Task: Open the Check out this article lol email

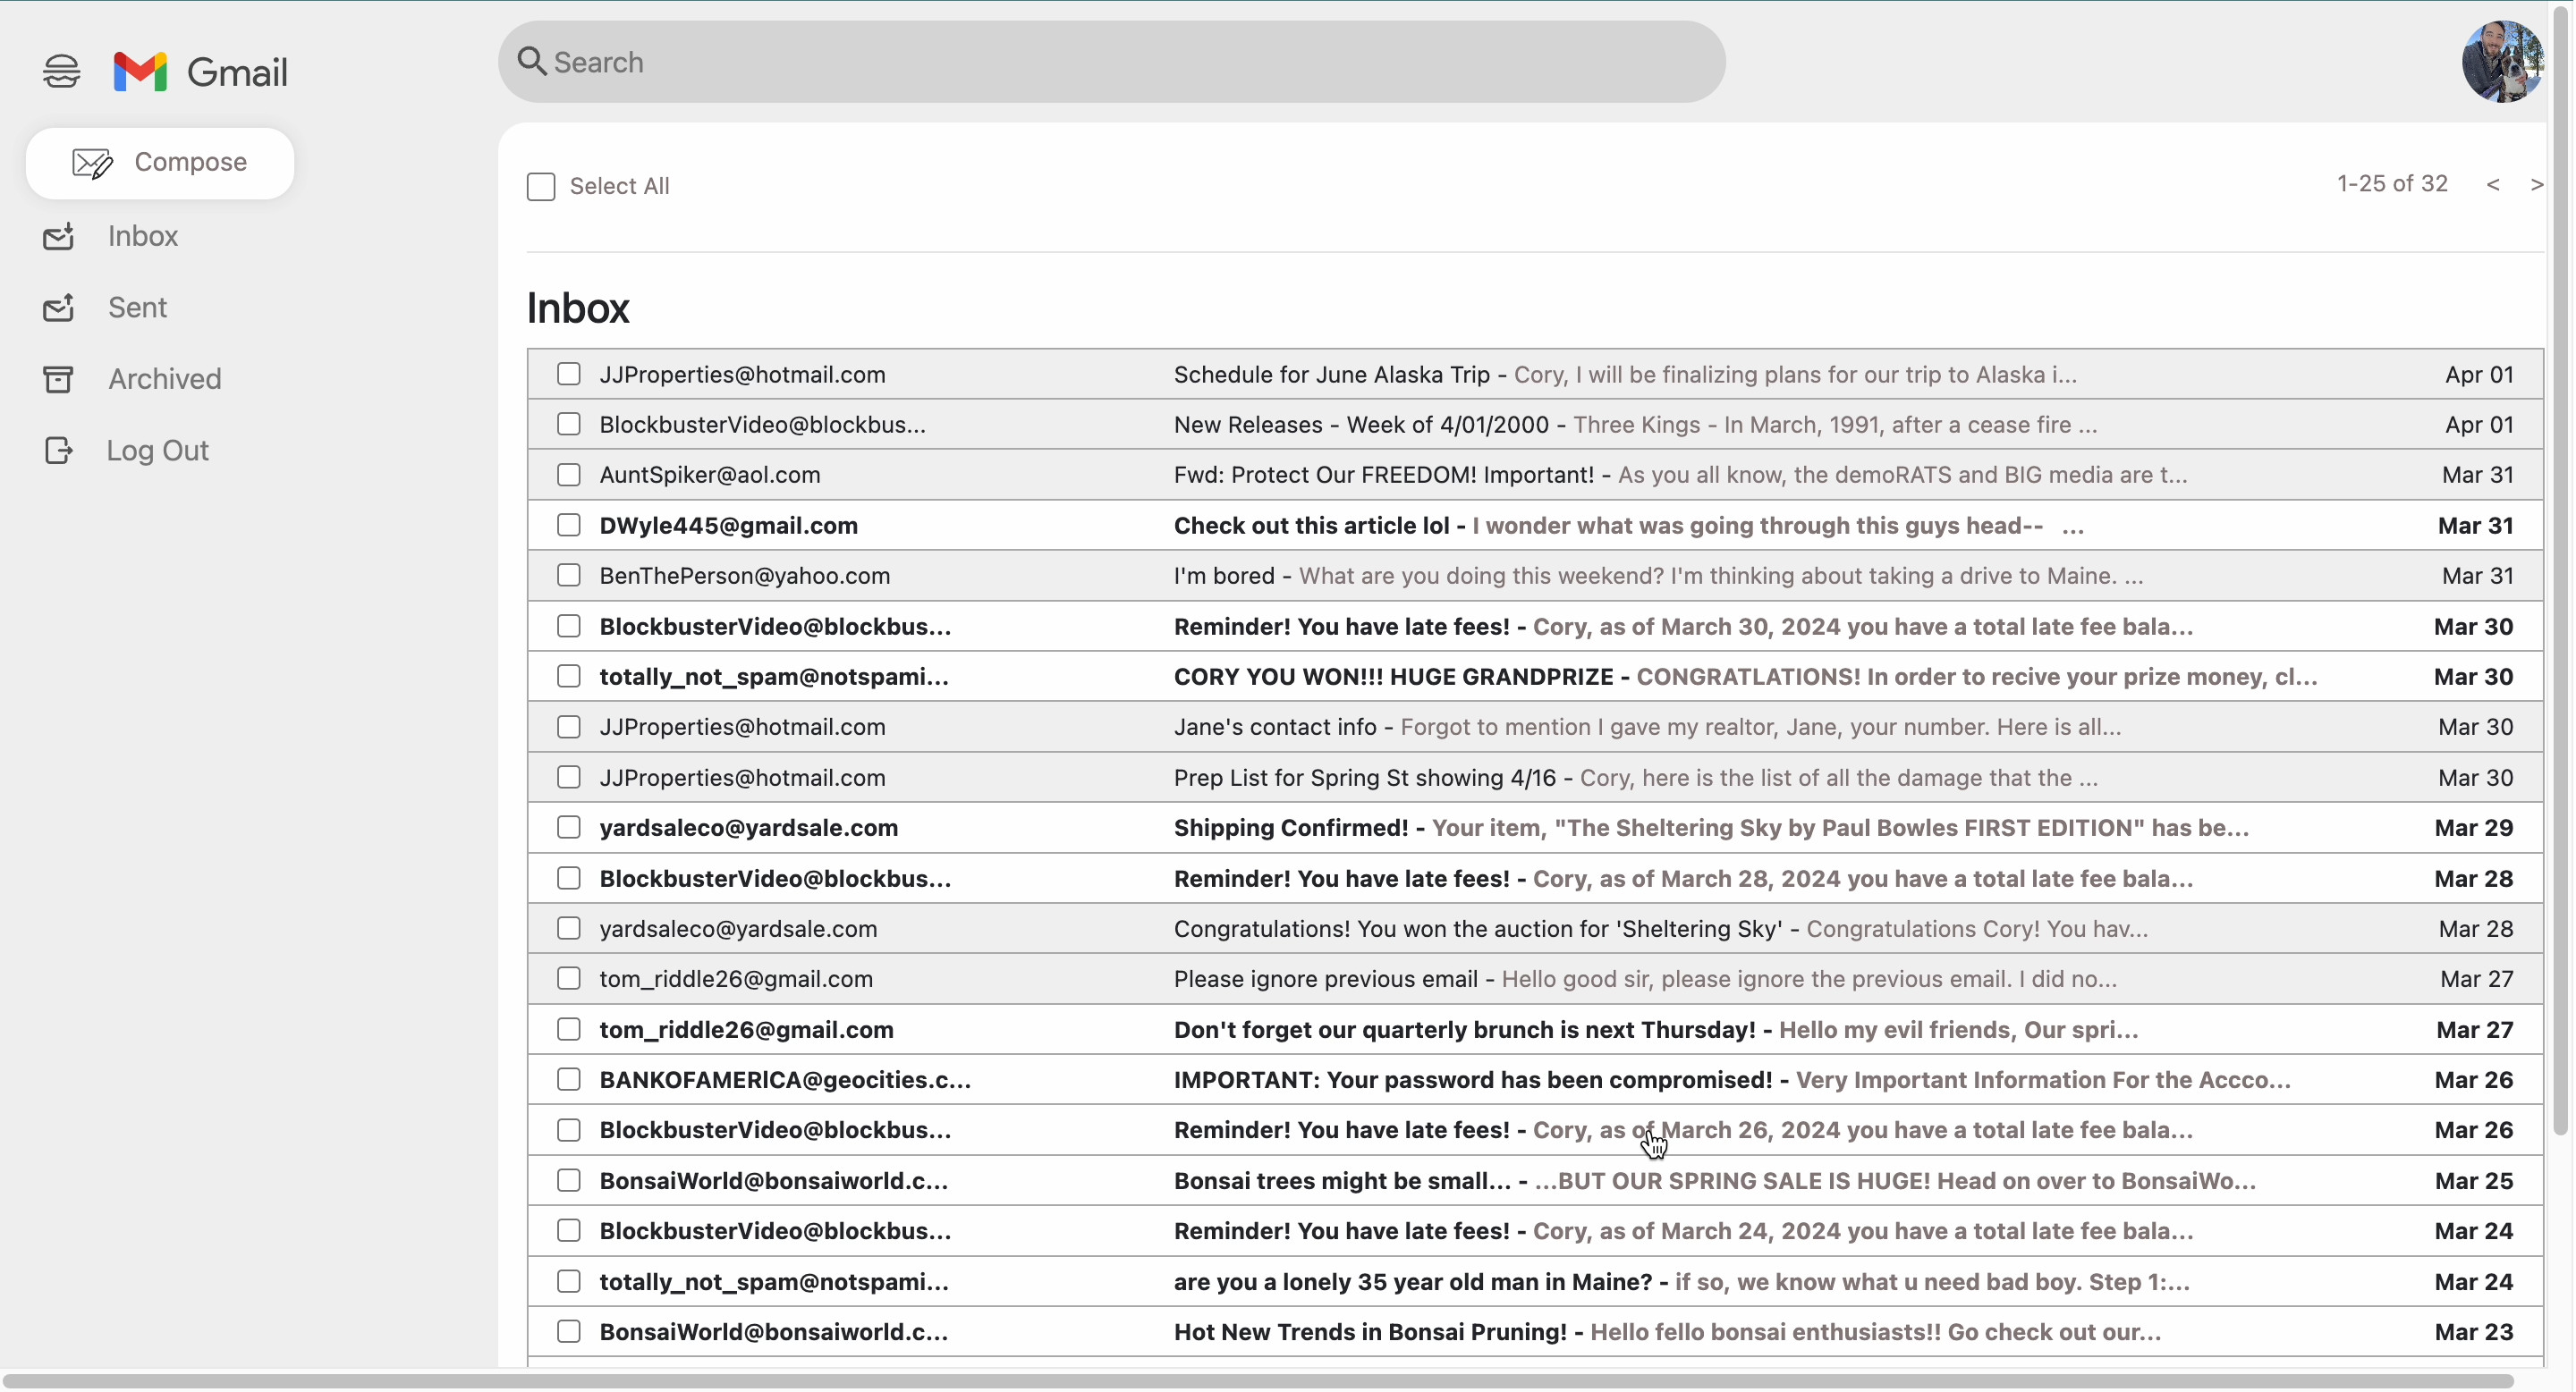Action: [x=1535, y=526]
